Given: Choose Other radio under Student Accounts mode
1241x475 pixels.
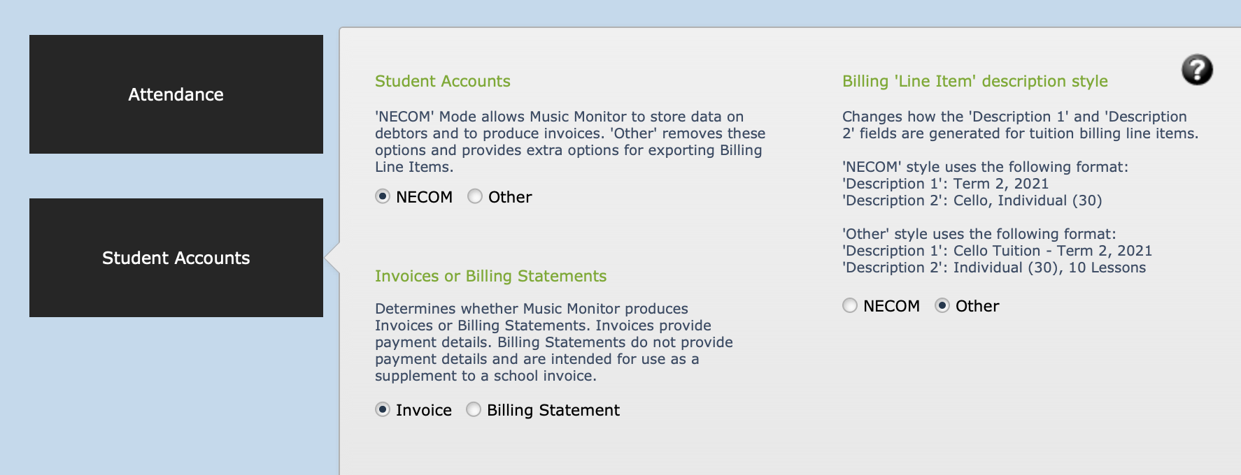Looking at the screenshot, I should 475,196.
